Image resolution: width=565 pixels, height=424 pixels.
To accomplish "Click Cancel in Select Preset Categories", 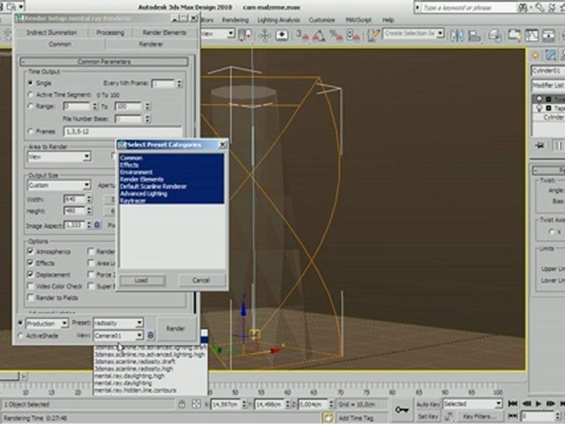I will pos(201,280).
